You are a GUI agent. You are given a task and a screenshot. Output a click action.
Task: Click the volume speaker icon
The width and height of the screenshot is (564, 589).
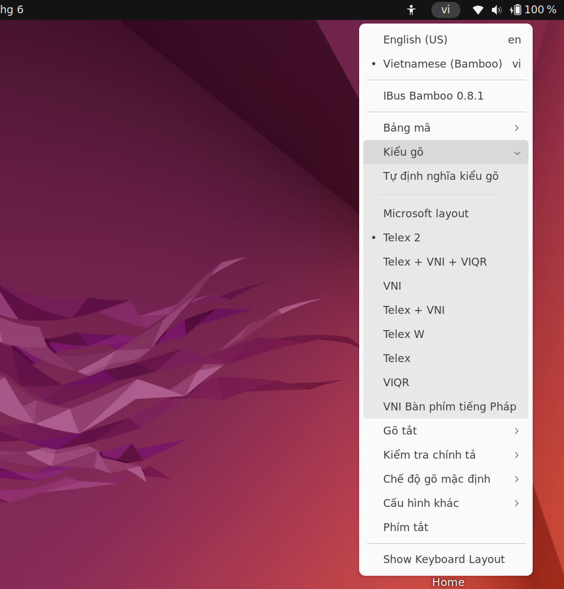point(497,10)
